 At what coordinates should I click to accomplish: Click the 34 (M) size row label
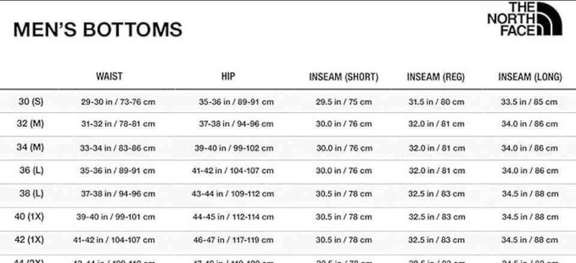pyautogui.click(x=31, y=147)
